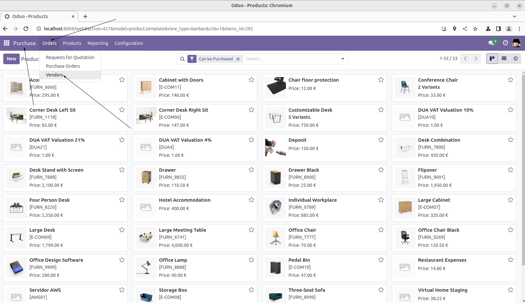Select the kanban view icon

[x=492, y=58]
